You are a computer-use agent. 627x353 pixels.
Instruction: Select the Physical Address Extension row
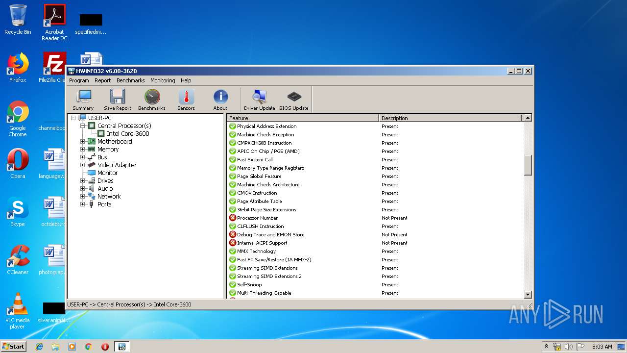[375, 126]
